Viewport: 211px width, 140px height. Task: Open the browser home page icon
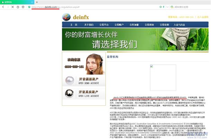(18, 7)
